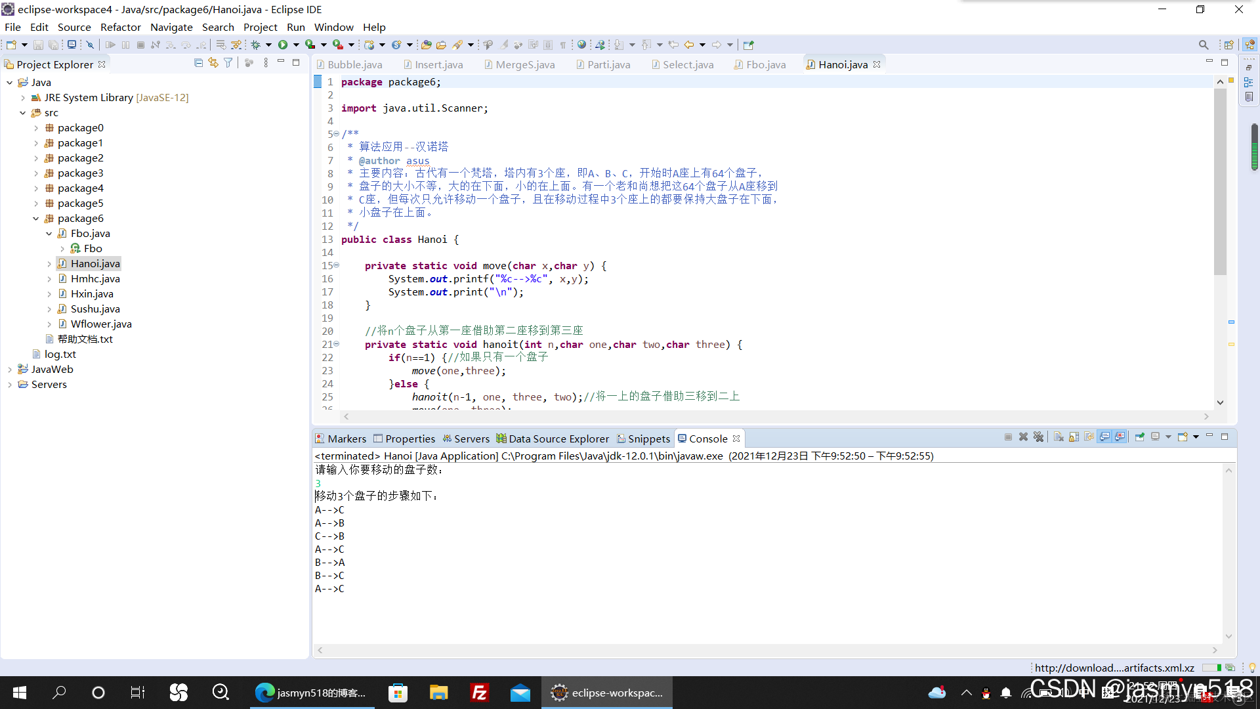The image size is (1260, 709).
Task: Clear Console output icon
Action: point(1059,437)
